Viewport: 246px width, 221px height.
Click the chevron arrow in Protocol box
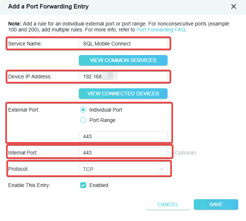(x=161, y=169)
